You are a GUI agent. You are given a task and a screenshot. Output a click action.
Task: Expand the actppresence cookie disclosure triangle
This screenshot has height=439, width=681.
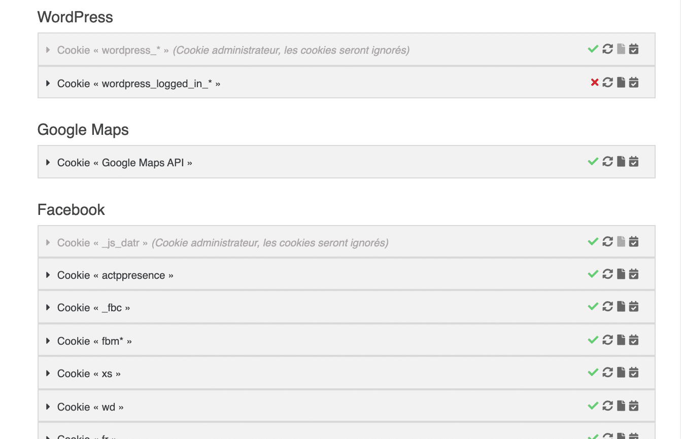coord(48,275)
